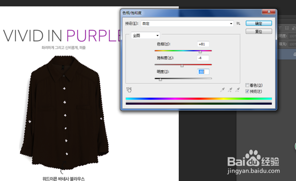Click the lock text icon in Layers panel
The height and width of the screenshot is (181, 296).
tap(280, 28)
